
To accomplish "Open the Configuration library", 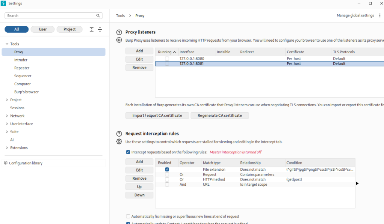I will coord(26,163).
